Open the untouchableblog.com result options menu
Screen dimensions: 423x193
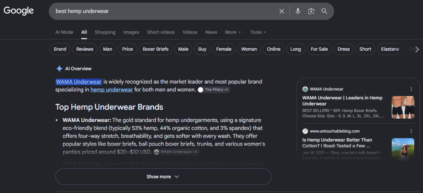point(411,131)
